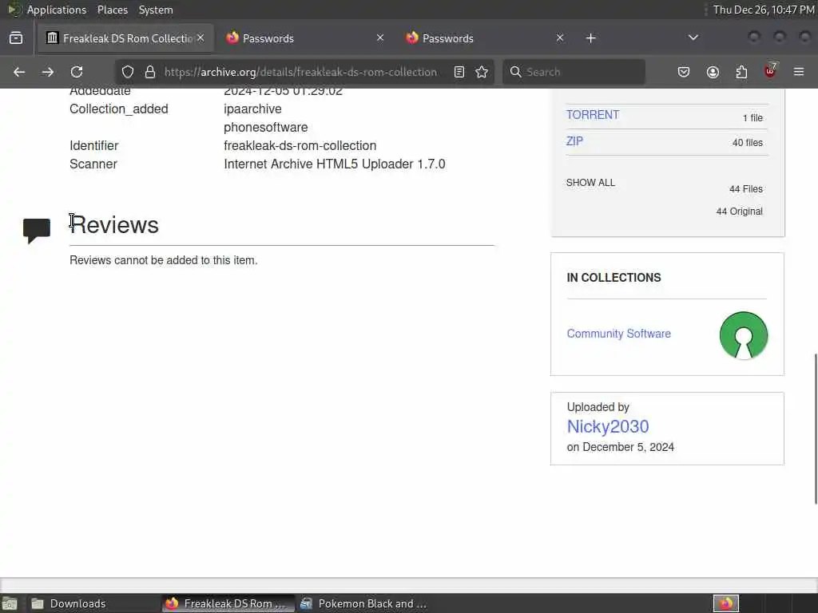Click the 44 Original files text
This screenshot has width=818, height=613.
tap(739, 211)
